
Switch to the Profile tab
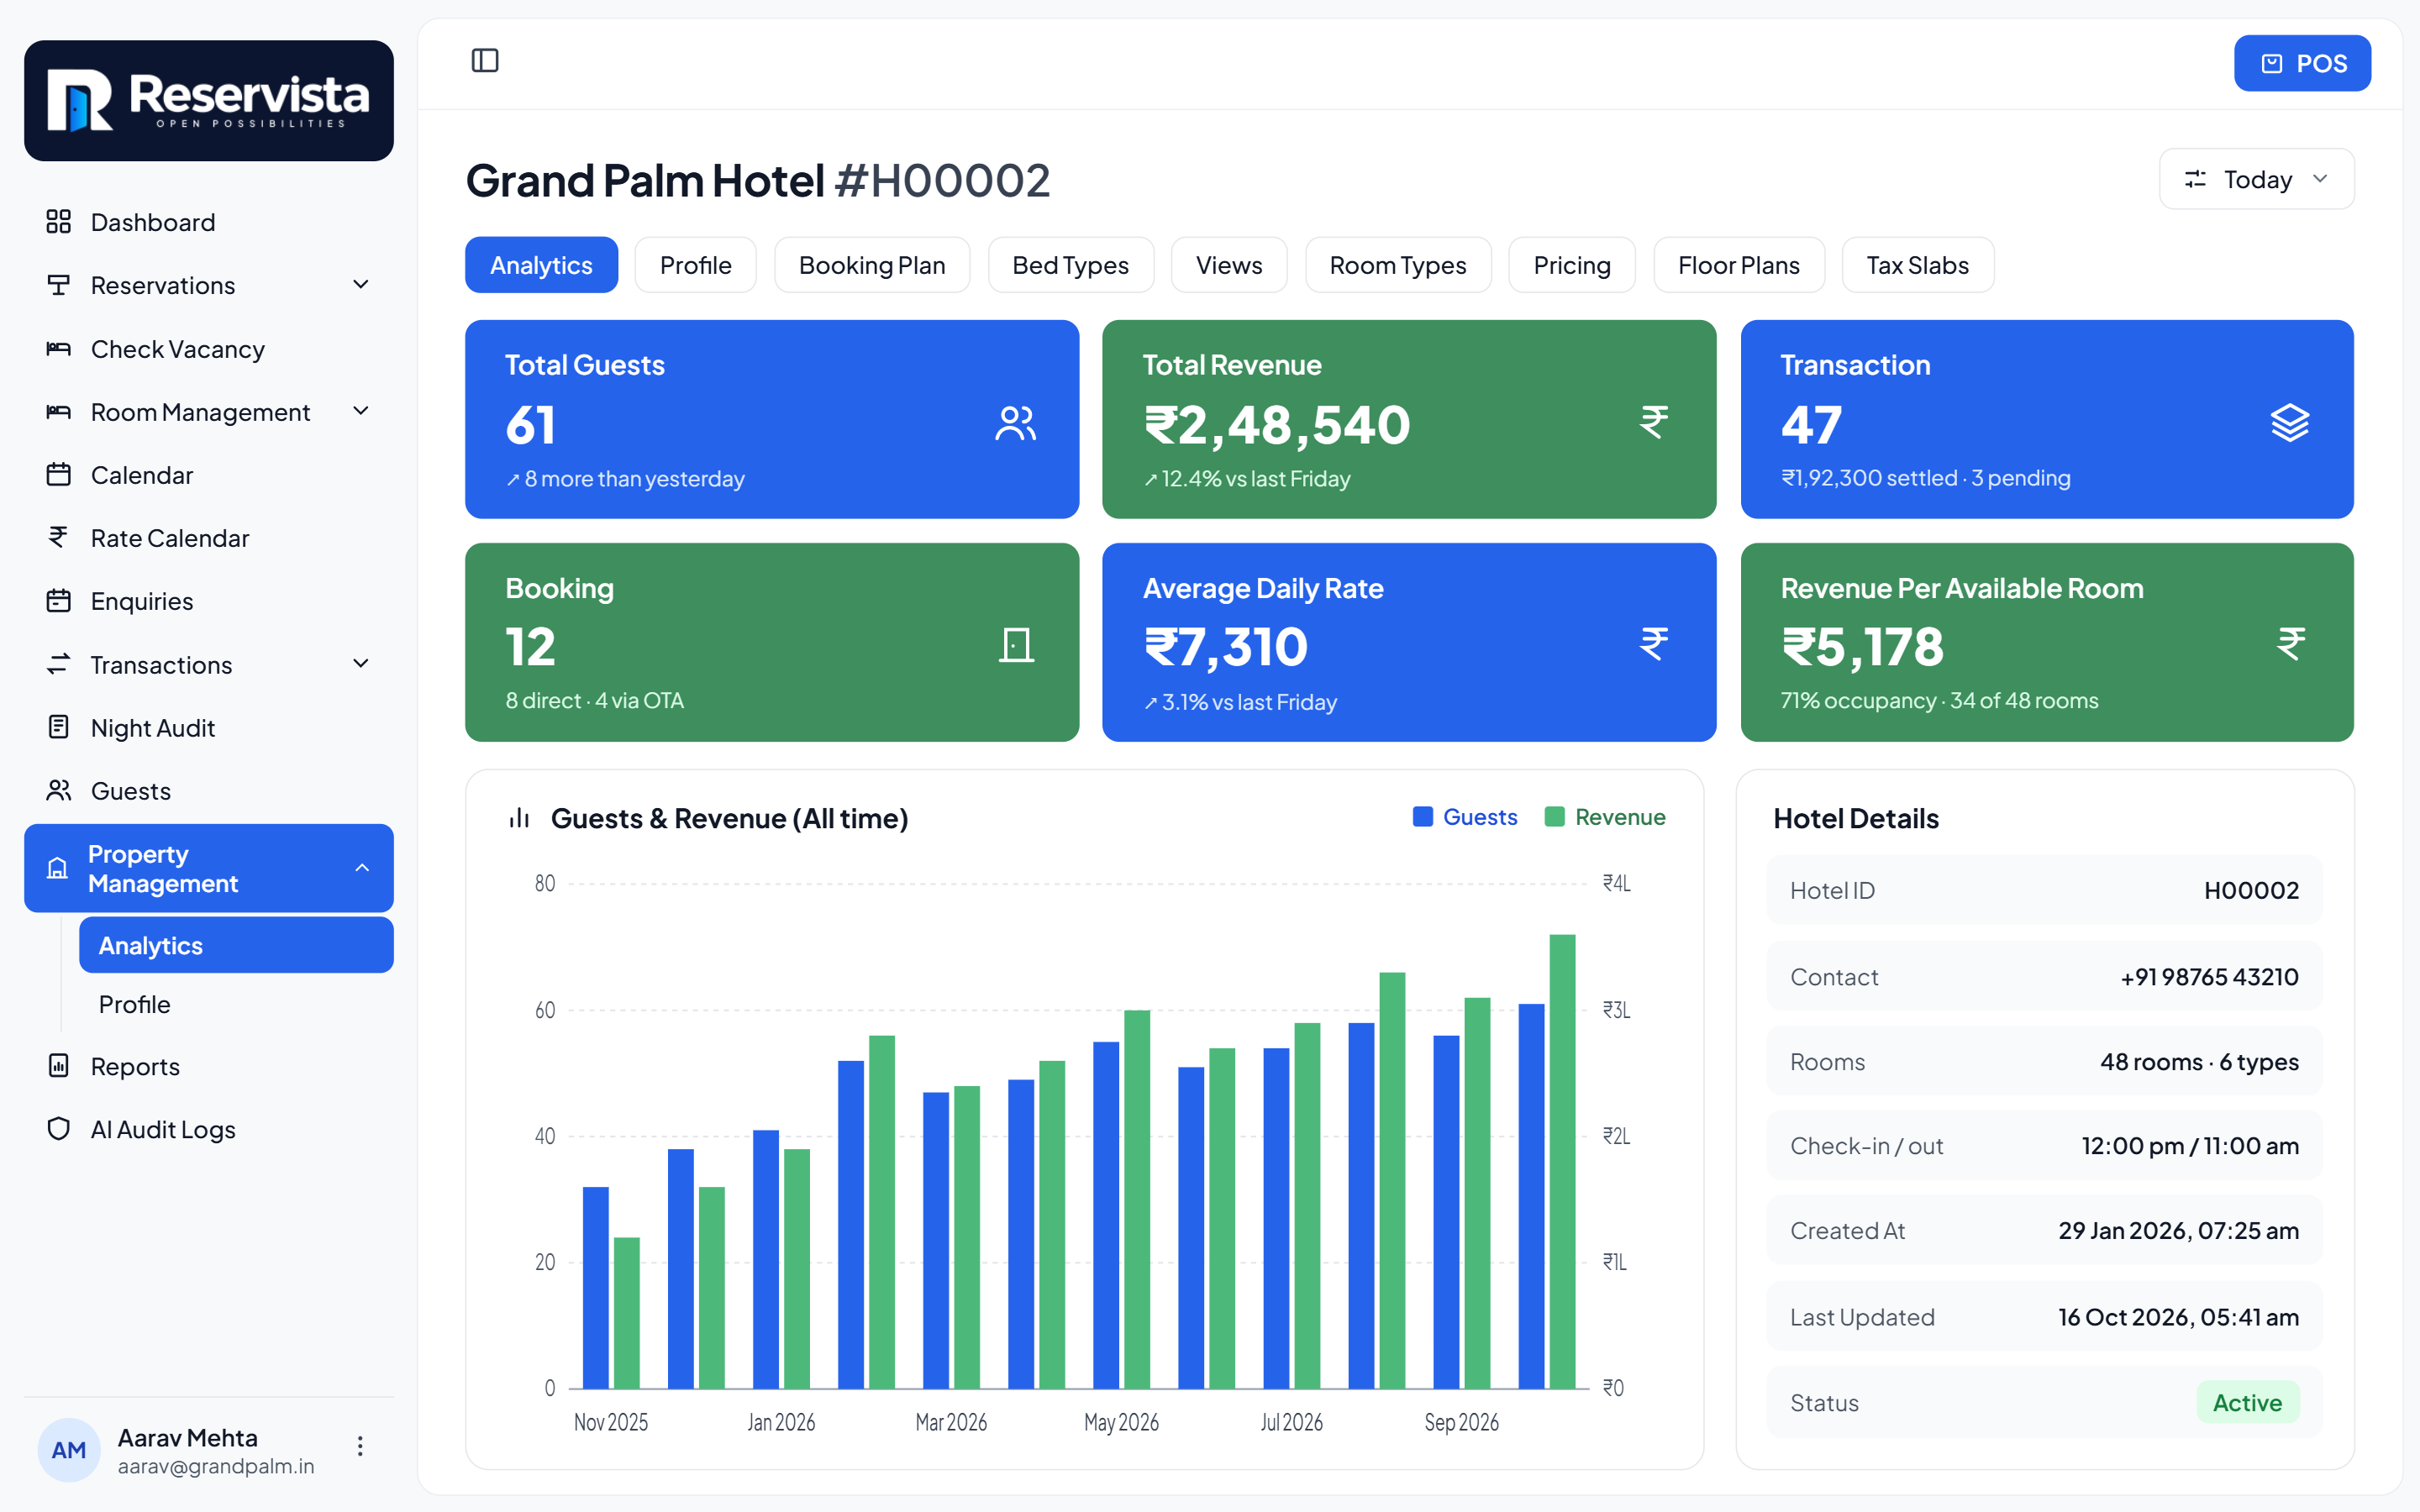tap(695, 265)
